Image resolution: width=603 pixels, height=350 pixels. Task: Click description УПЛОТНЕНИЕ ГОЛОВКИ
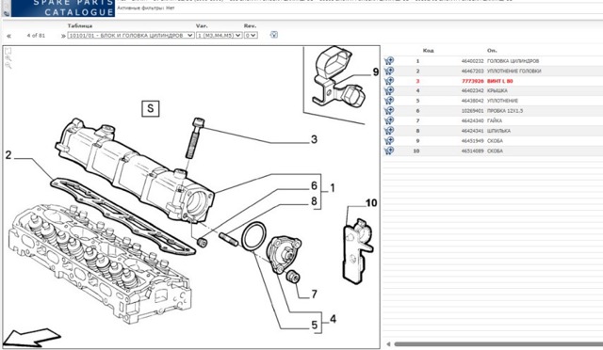pos(514,72)
